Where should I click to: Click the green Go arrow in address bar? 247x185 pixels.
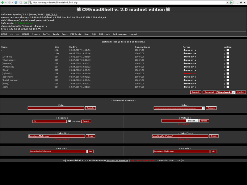pyautogui.click(x=231, y=2)
